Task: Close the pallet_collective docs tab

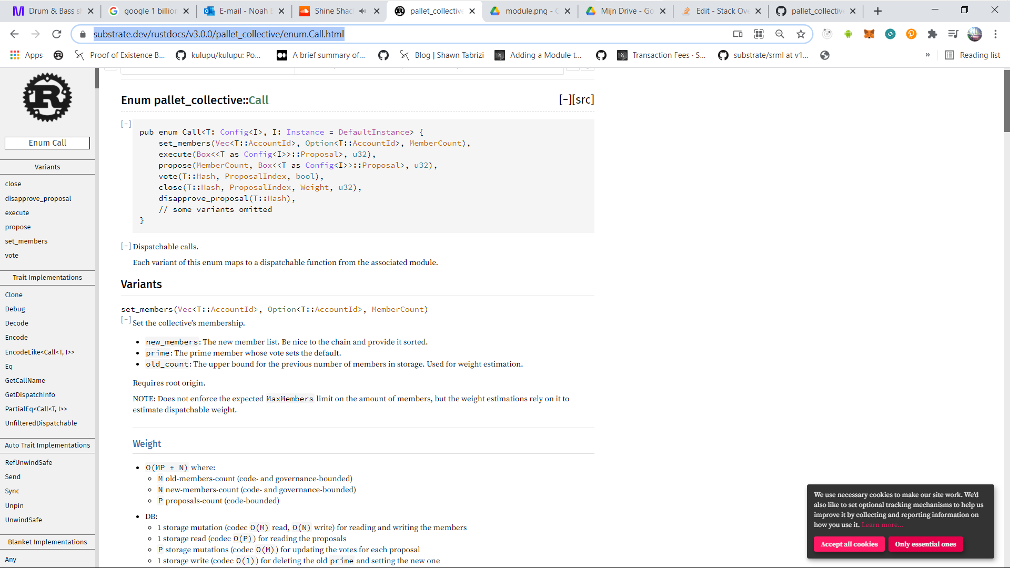Action: click(472, 11)
